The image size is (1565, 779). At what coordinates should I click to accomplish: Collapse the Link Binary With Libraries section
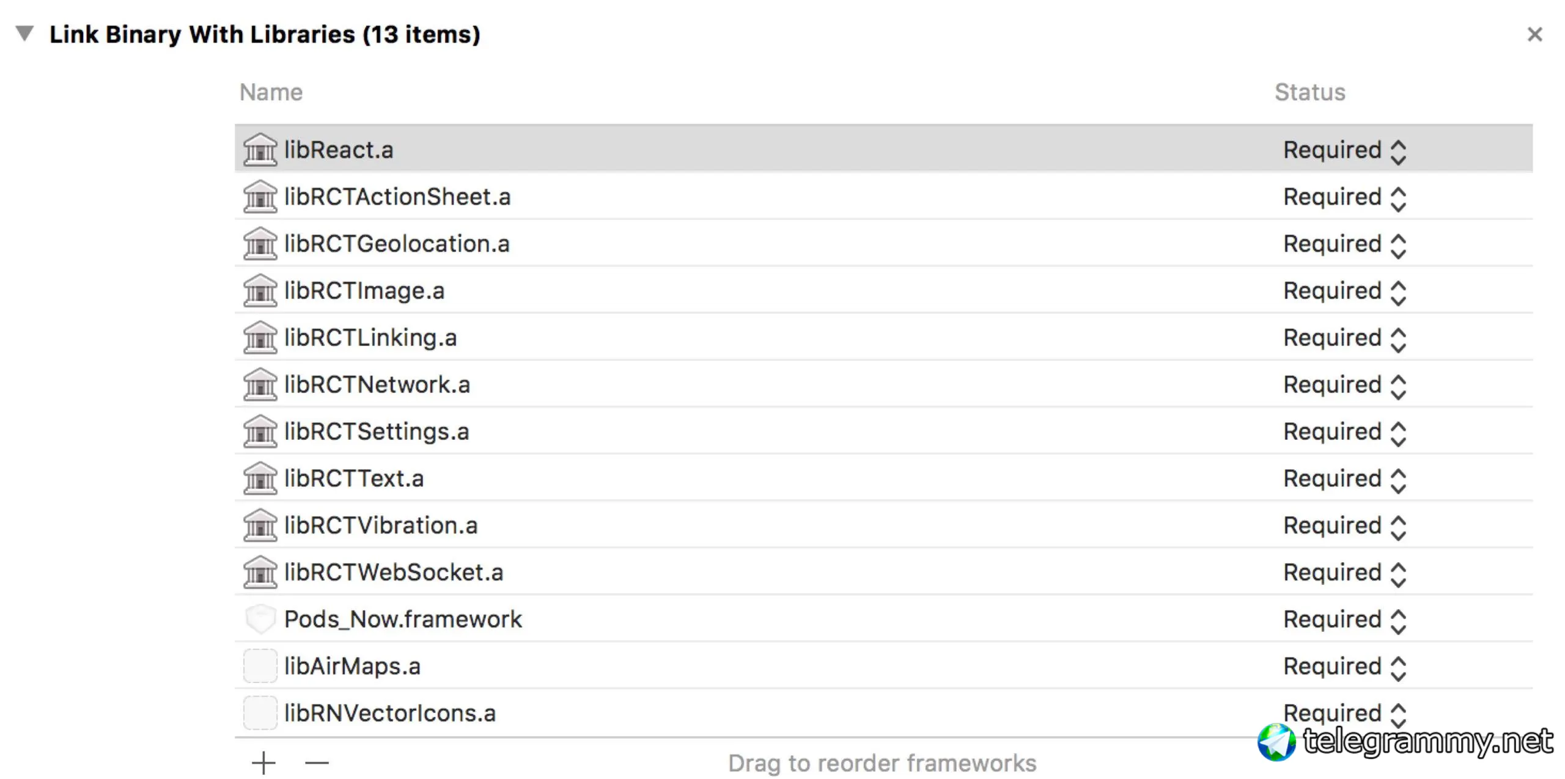[x=24, y=33]
